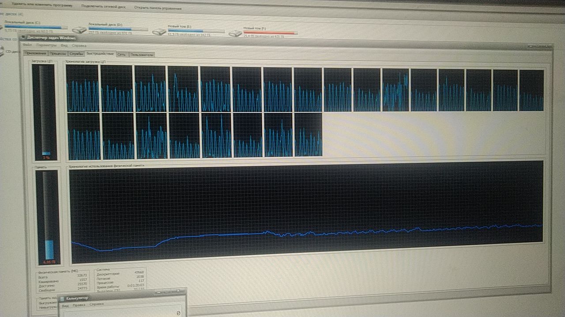Image resolution: width=565 pixels, height=317 pixels.
Task: Switch to Службы tab
Action: click(x=76, y=54)
